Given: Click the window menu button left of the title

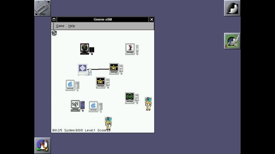Looking at the screenshot, I should [54, 19].
